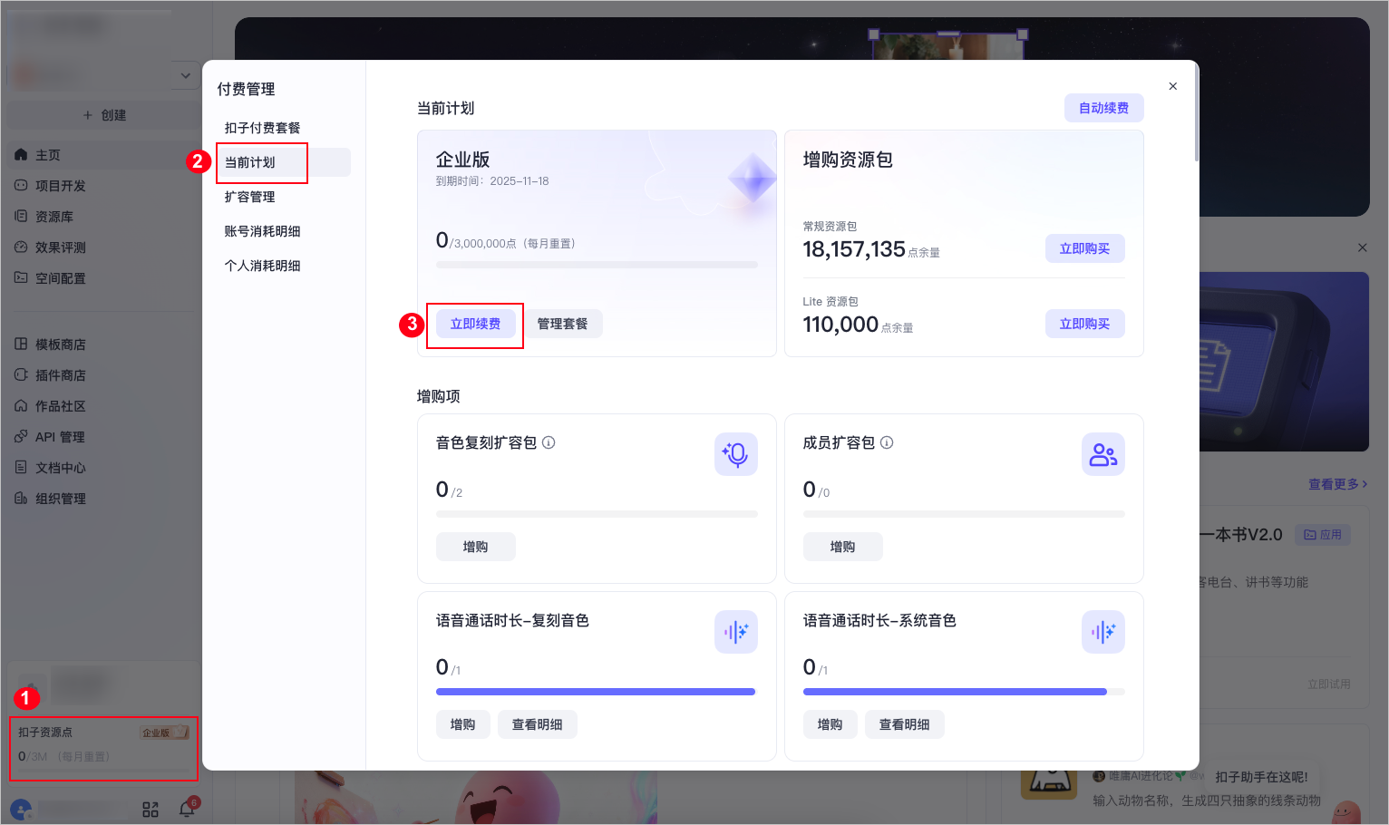The height and width of the screenshot is (825, 1389).
Task: Click 增购 under 音色复刻扩容包
Action: tap(475, 547)
